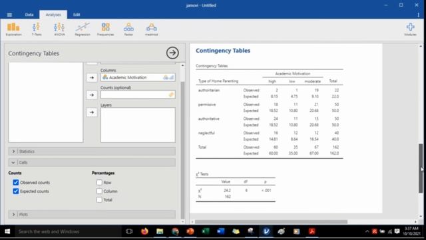The image size is (426, 240).
Task: Enable Row percentages checkbox
Action: pyautogui.click(x=99, y=182)
